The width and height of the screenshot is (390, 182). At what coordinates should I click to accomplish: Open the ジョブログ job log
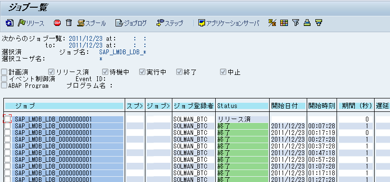[131, 23]
